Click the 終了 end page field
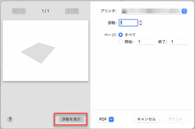195x129 pixels. coord(179,42)
